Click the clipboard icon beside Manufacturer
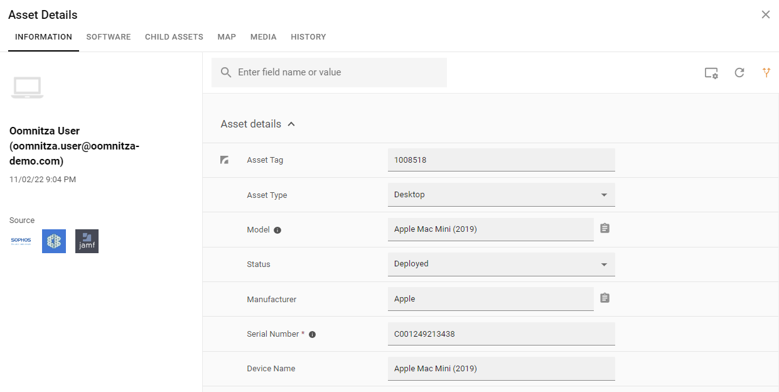779x392 pixels. (x=604, y=298)
